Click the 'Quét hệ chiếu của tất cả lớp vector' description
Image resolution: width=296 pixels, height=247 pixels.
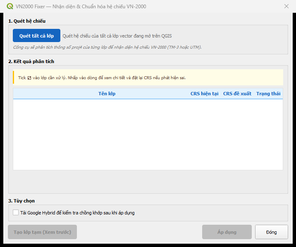[x=117, y=36]
